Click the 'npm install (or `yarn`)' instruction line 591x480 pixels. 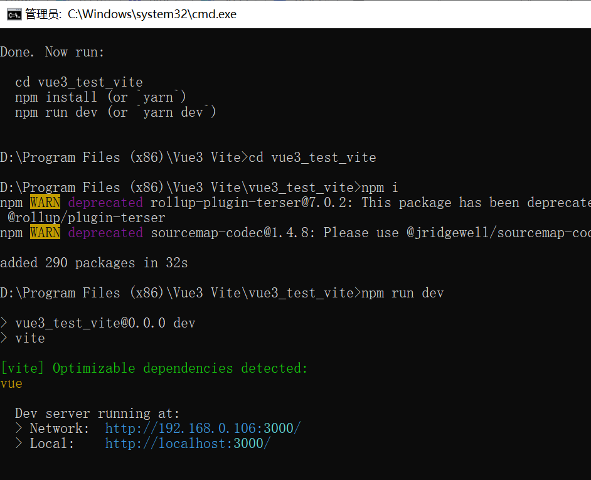[x=100, y=97]
